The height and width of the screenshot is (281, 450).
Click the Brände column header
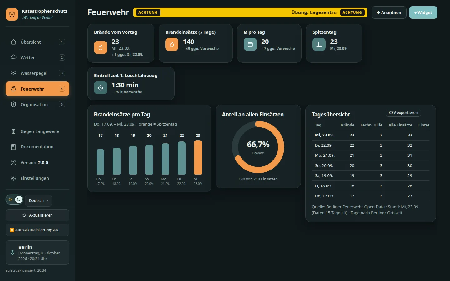tap(347, 125)
